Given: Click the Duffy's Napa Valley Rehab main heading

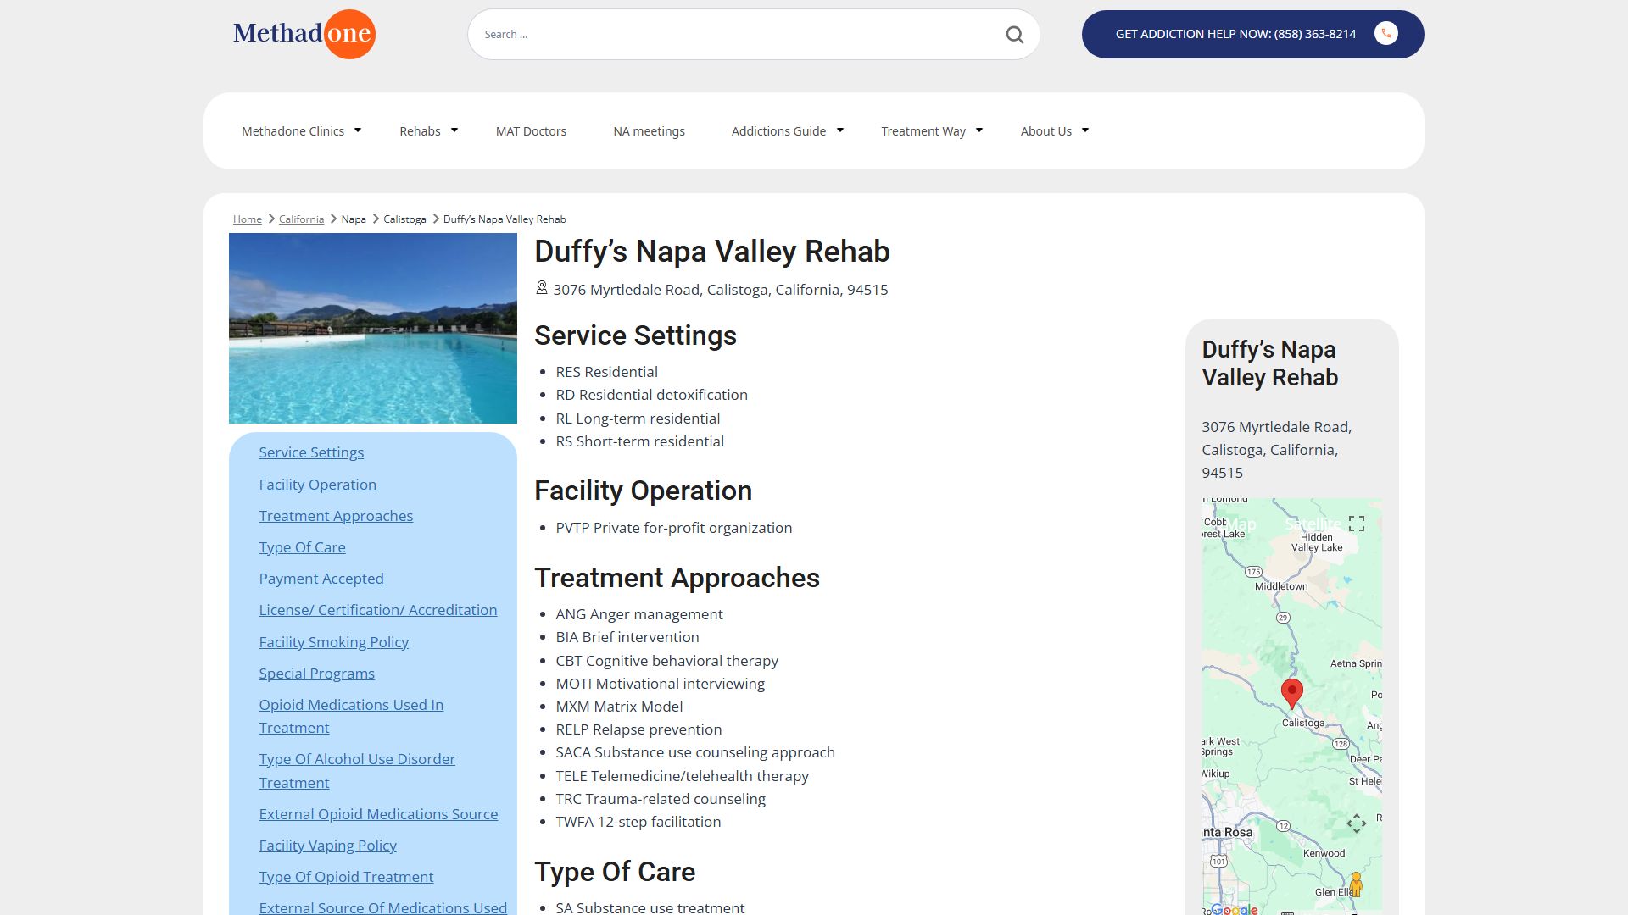Looking at the screenshot, I should tap(712, 252).
